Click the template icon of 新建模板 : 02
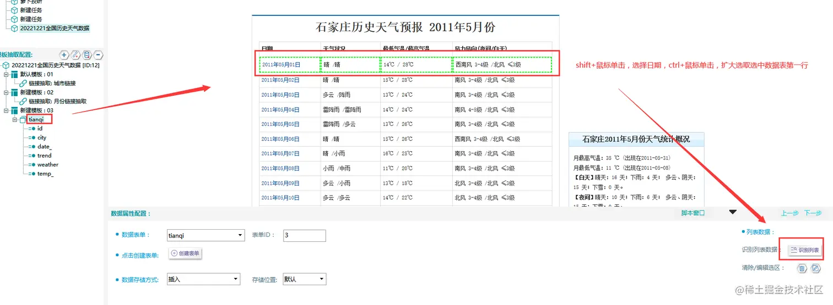833x305 pixels. 14,92
